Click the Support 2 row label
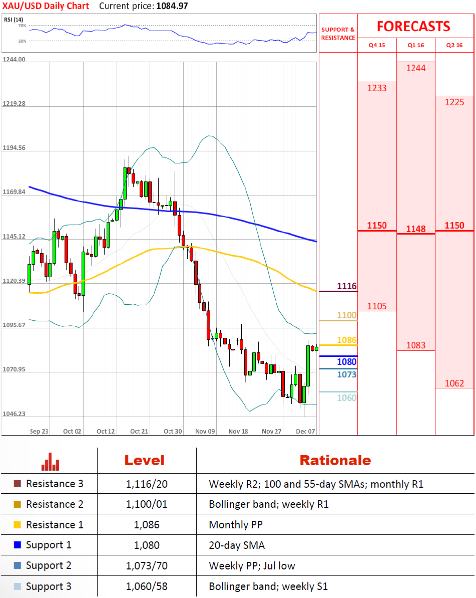 click(49, 565)
